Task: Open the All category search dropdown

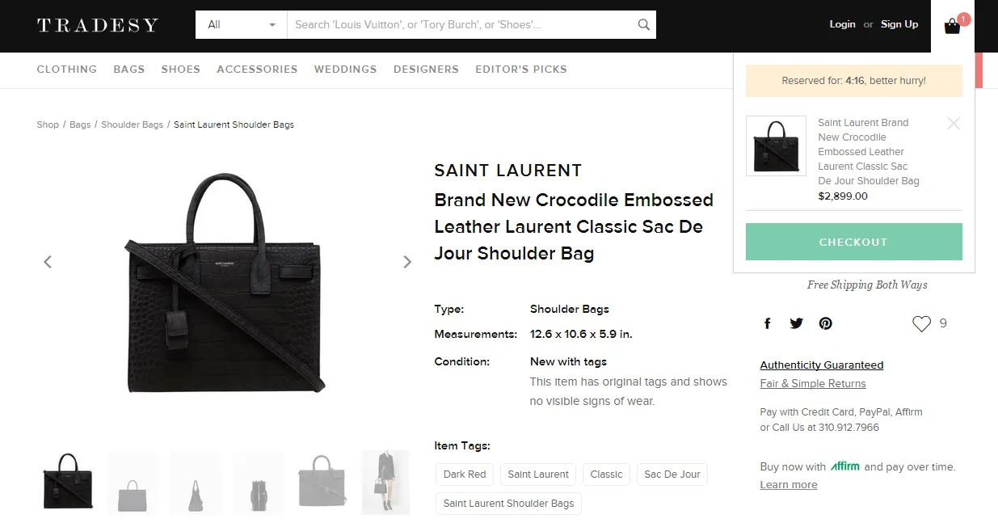Action: [x=241, y=25]
